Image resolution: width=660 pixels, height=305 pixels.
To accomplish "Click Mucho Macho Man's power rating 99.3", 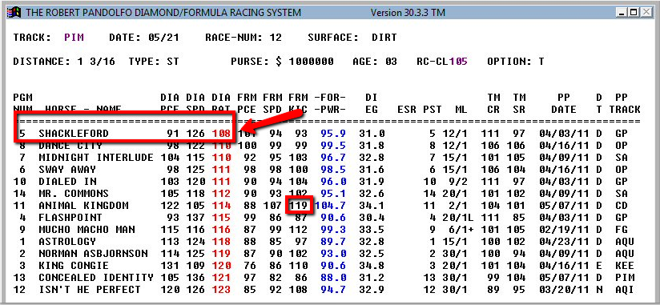I will point(333,230).
